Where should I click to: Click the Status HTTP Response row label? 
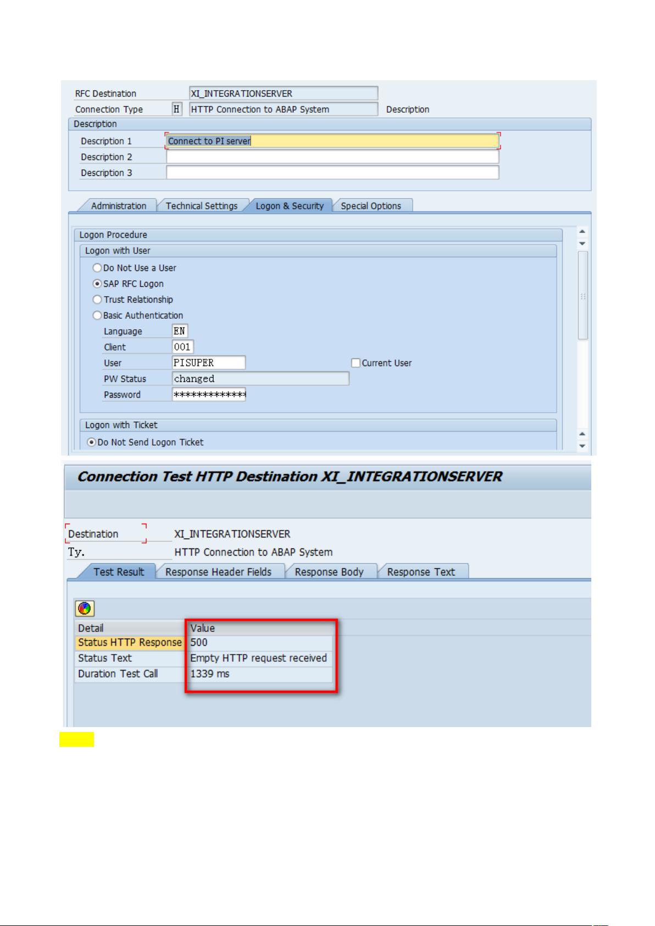130,642
